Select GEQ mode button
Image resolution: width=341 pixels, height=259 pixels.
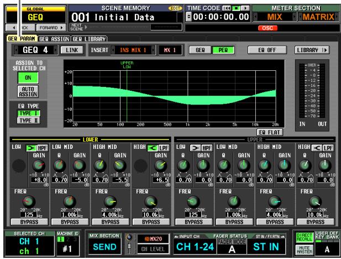[x=200, y=50]
